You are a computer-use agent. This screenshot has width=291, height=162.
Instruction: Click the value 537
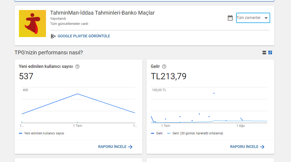26,76
